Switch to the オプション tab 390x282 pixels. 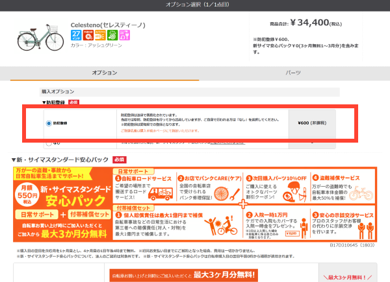105,73
